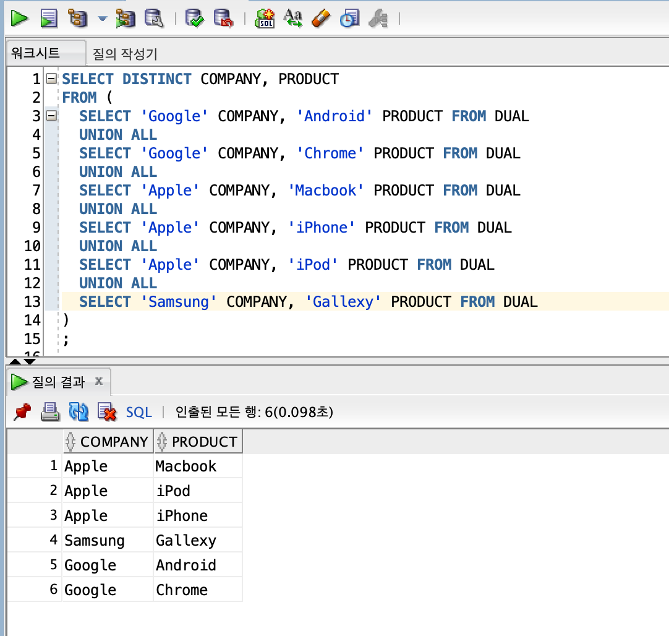
Task: Click the Samsung company cell
Action: click(108, 540)
